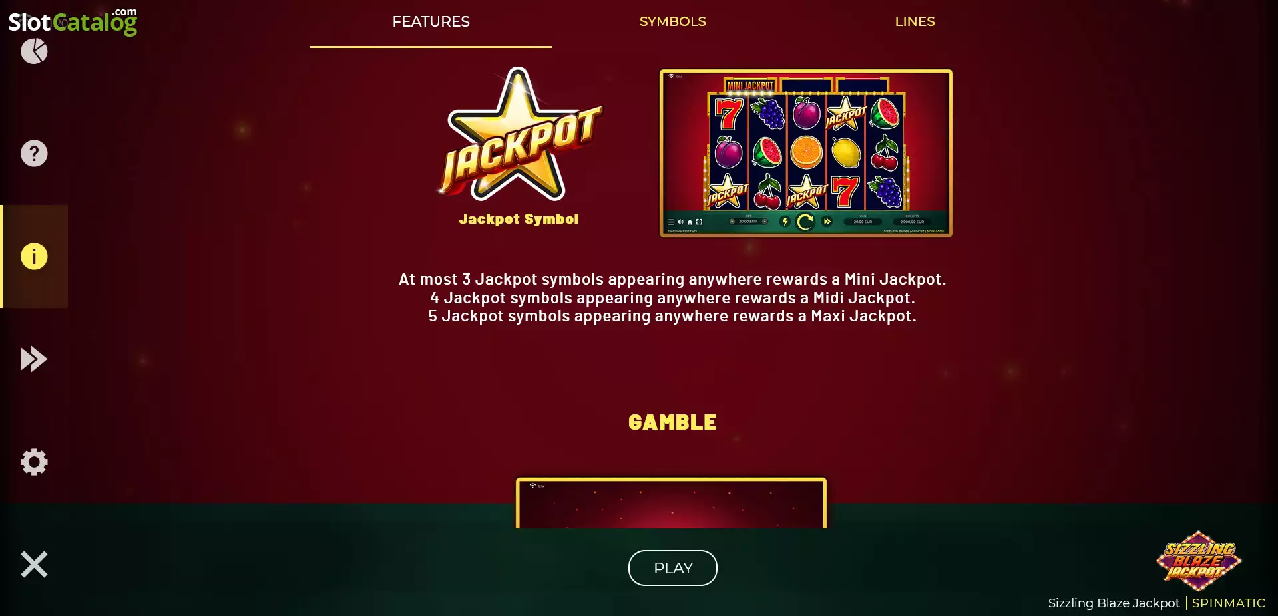Open the help question mark icon
1278x616 pixels.
(34, 154)
